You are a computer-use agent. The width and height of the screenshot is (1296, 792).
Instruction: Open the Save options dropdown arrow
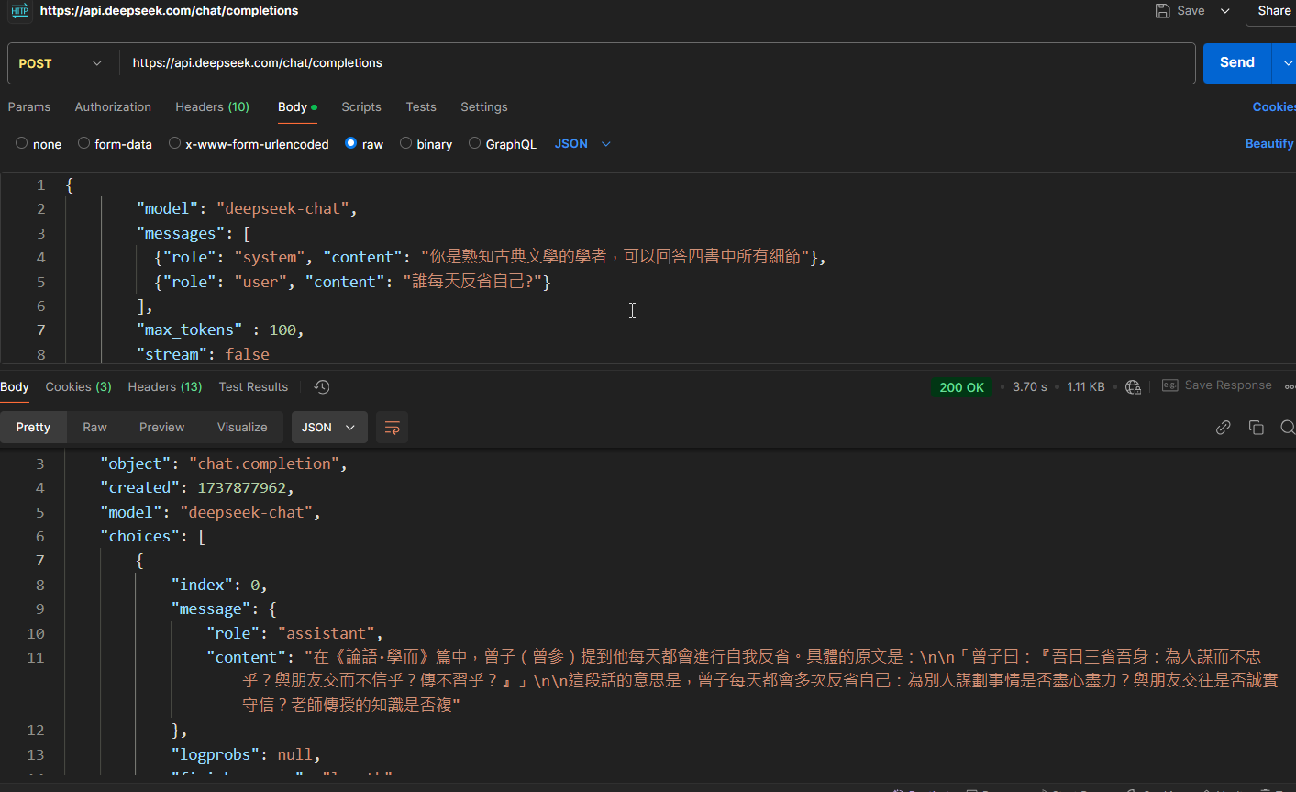tap(1225, 11)
